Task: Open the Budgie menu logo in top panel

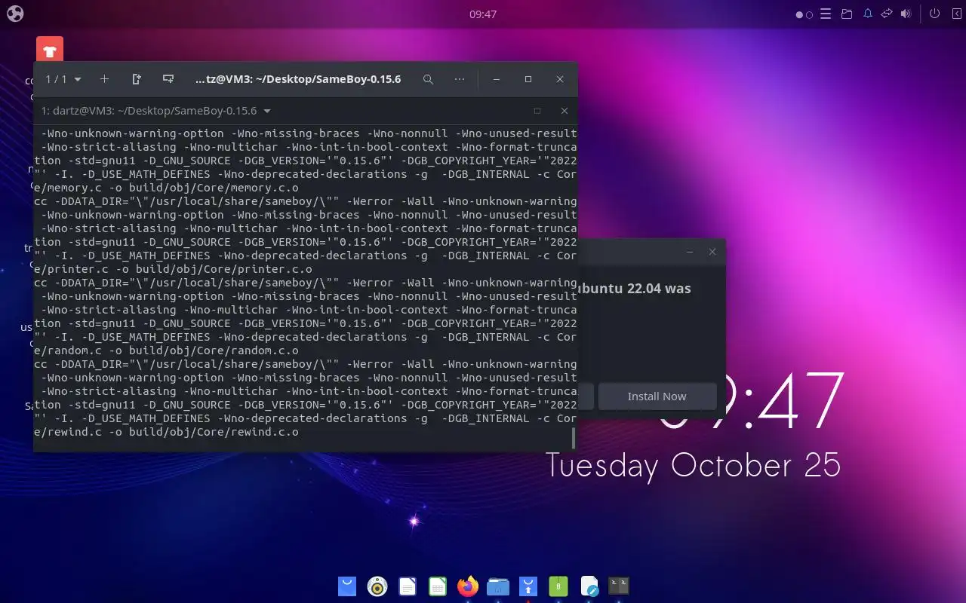Action: [14, 14]
